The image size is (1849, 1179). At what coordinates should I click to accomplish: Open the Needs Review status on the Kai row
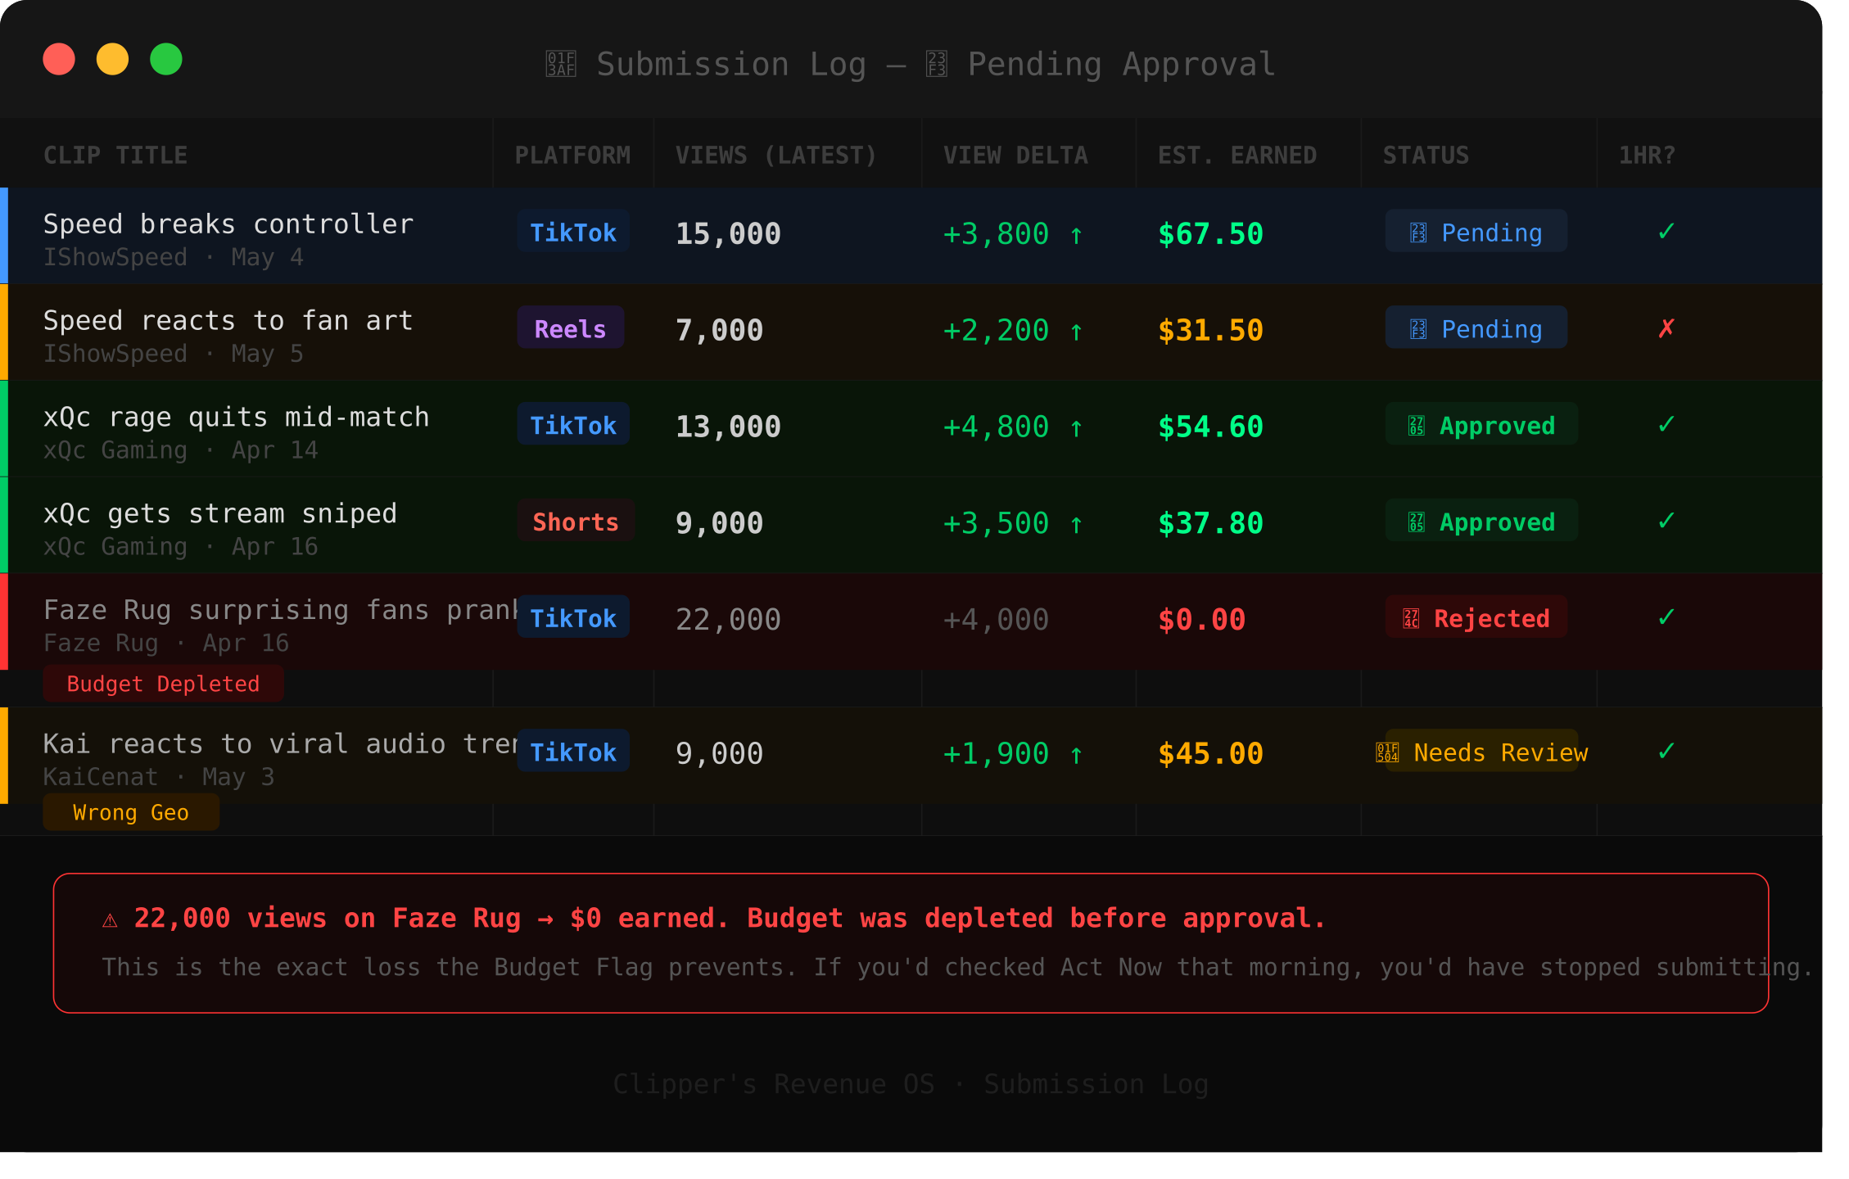(x=1481, y=752)
